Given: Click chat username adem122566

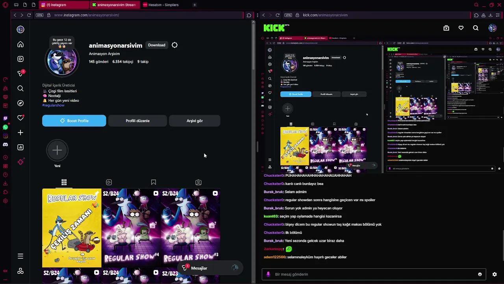Looking at the screenshot, I should pyautogui.click(x=274, y=257).
